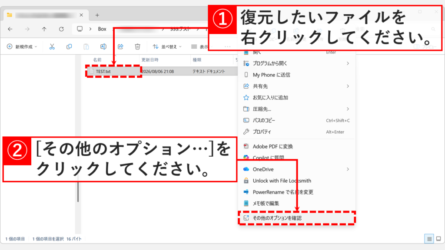Click the Notepad icon in menu
This screenshot has height=250, width=445.
246,203
